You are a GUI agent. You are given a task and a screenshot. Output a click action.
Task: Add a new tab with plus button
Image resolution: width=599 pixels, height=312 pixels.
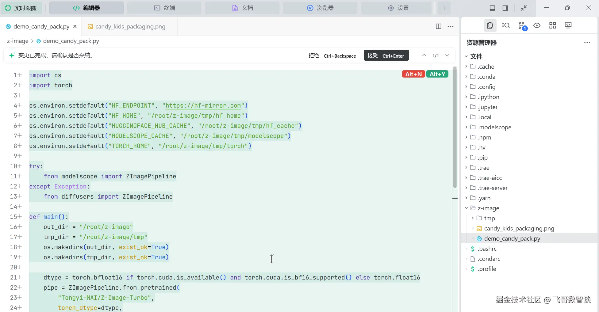pyautogui.click(x=444, y=8)
